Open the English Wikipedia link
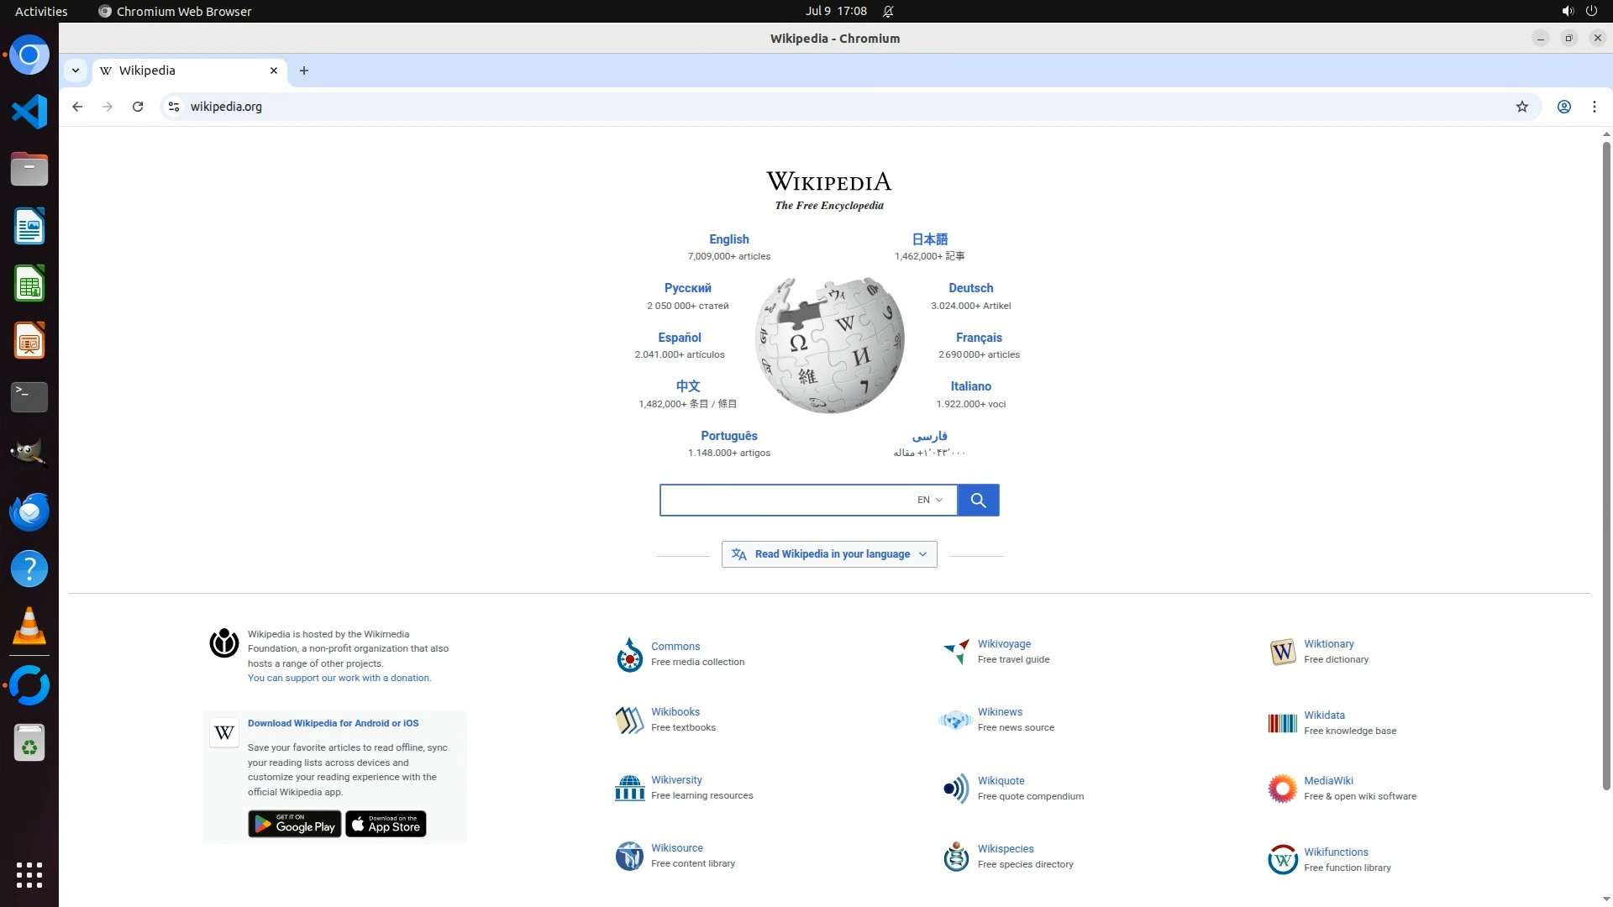 tap(728, 239)
